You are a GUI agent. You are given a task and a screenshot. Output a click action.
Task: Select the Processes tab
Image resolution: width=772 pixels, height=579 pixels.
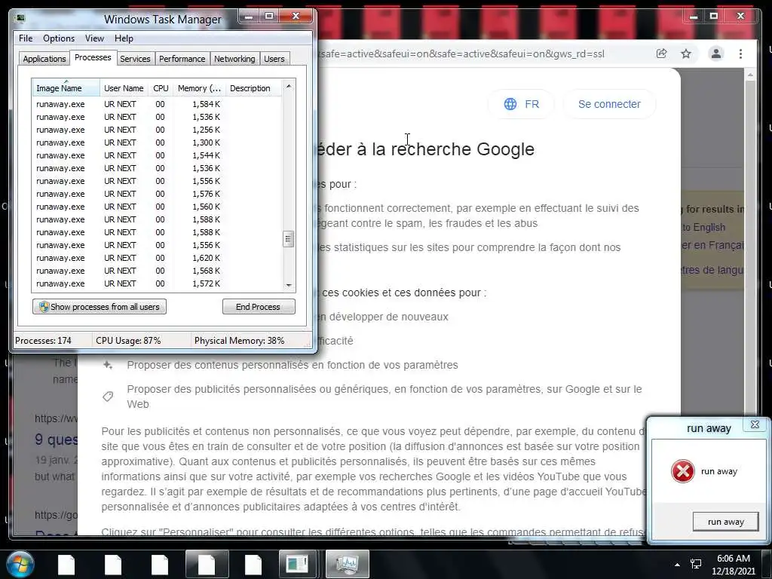pos(93,57)
